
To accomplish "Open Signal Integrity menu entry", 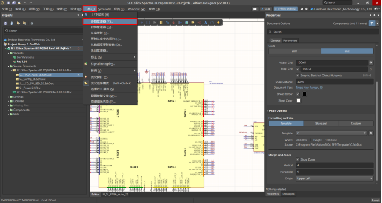I will (103, 64).
